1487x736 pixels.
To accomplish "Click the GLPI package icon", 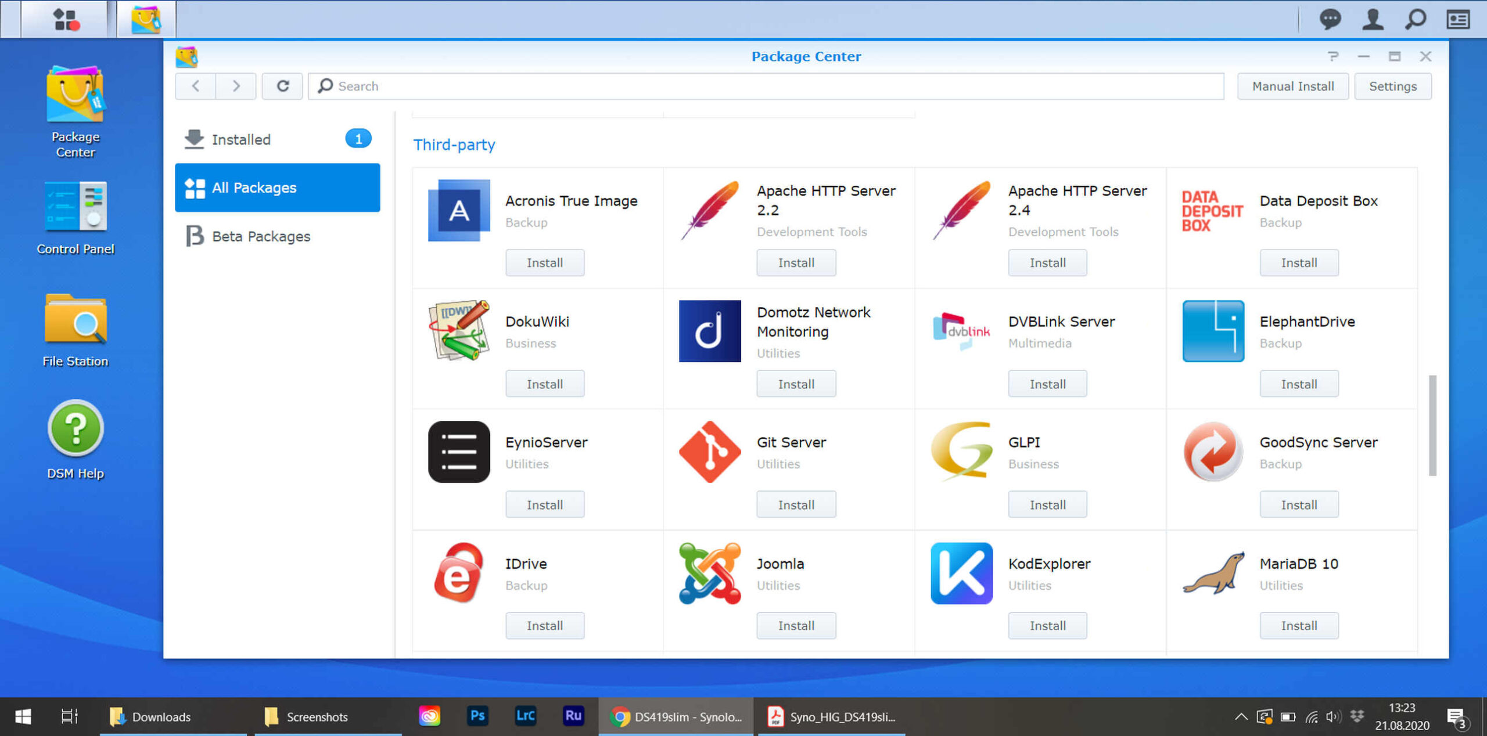I will coord(961,451).
